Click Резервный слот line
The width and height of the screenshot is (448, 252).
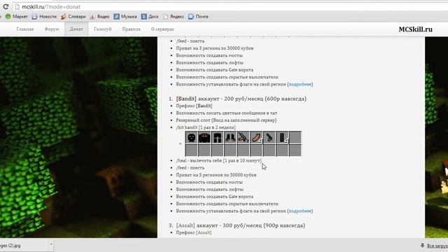(x=226, y=120)
